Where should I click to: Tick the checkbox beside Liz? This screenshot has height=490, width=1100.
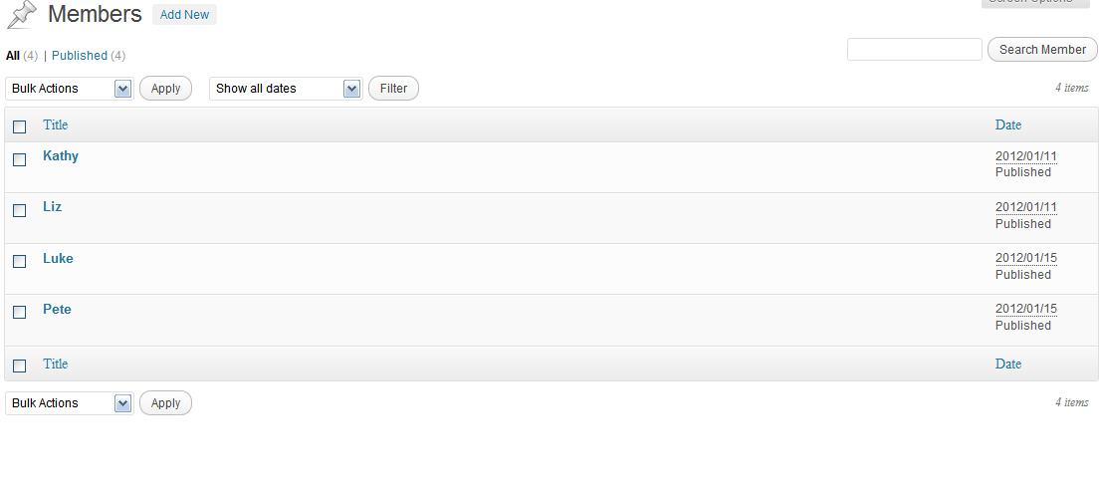click(x=20, y=210)
